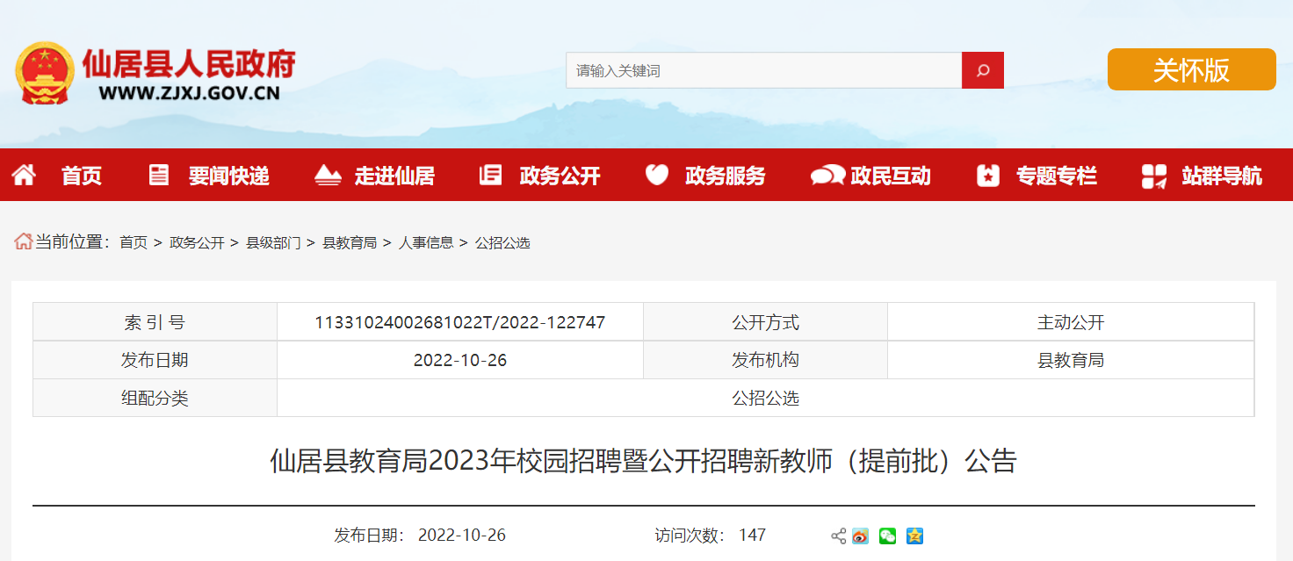Image resolution: width=1293 pixels, height=561 pixels.
Task: Open the 走进仙居 menu item
Action: [394, 176]
